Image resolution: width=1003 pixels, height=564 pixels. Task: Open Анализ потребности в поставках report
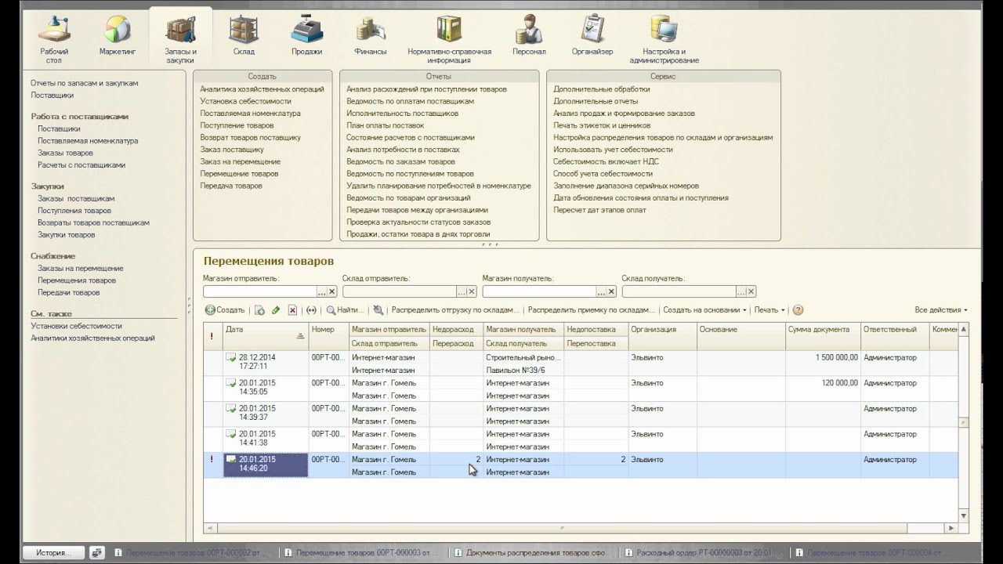click(x=403, y=150)
